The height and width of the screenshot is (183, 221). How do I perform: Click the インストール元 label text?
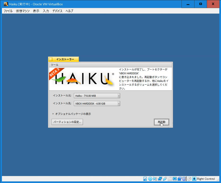(62, 95)
